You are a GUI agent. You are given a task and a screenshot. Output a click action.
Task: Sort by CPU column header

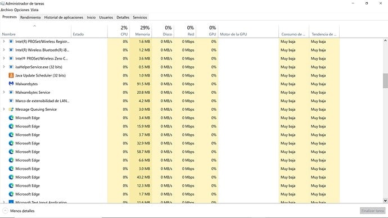pyautogui.click(x=119, y=31)
